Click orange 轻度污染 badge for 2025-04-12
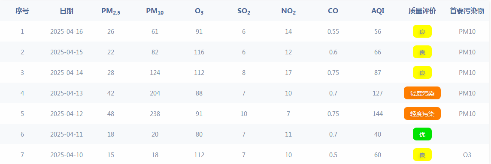 (x=422, y=114)
